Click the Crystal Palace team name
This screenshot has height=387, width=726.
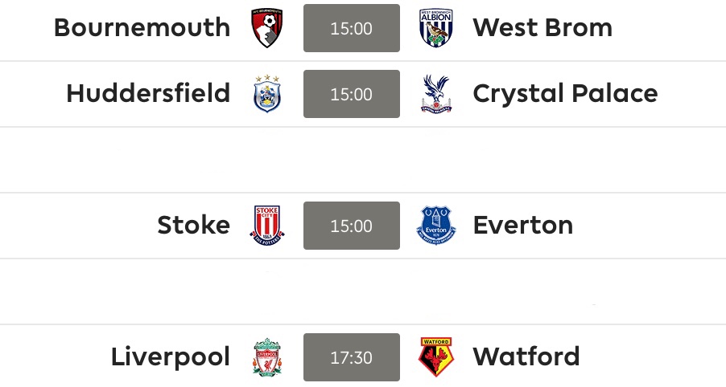(565, 94)
